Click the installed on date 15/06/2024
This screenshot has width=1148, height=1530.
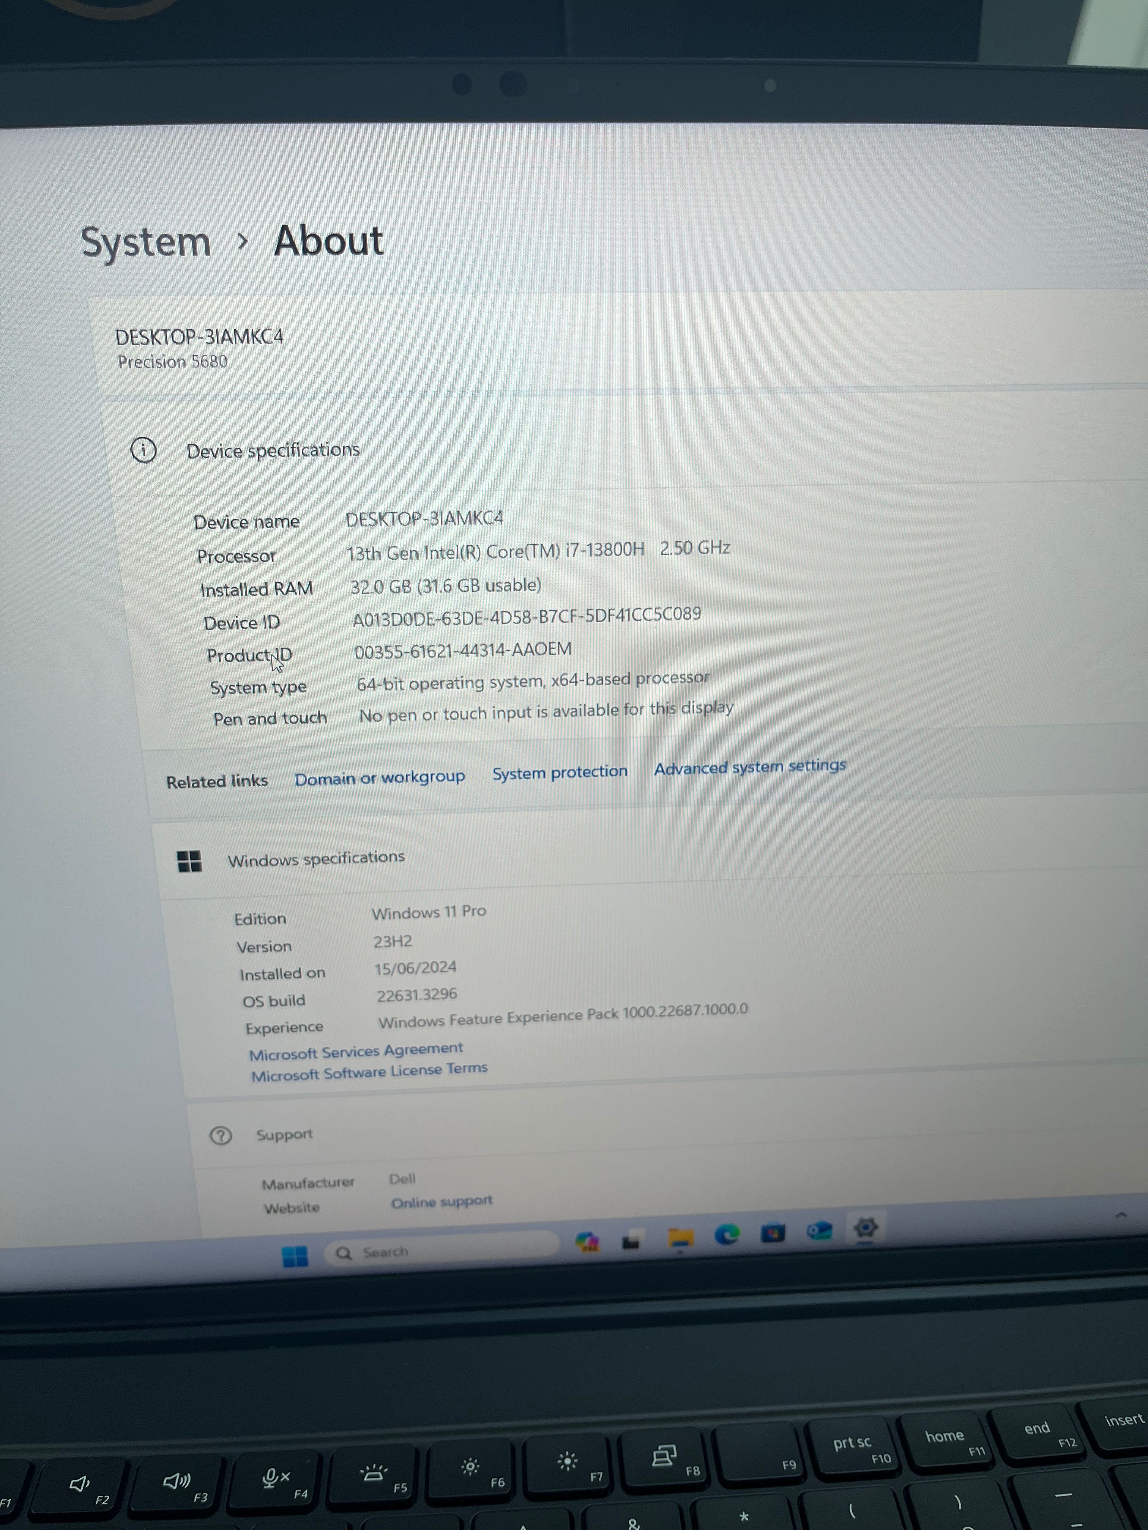coord(415,968)
